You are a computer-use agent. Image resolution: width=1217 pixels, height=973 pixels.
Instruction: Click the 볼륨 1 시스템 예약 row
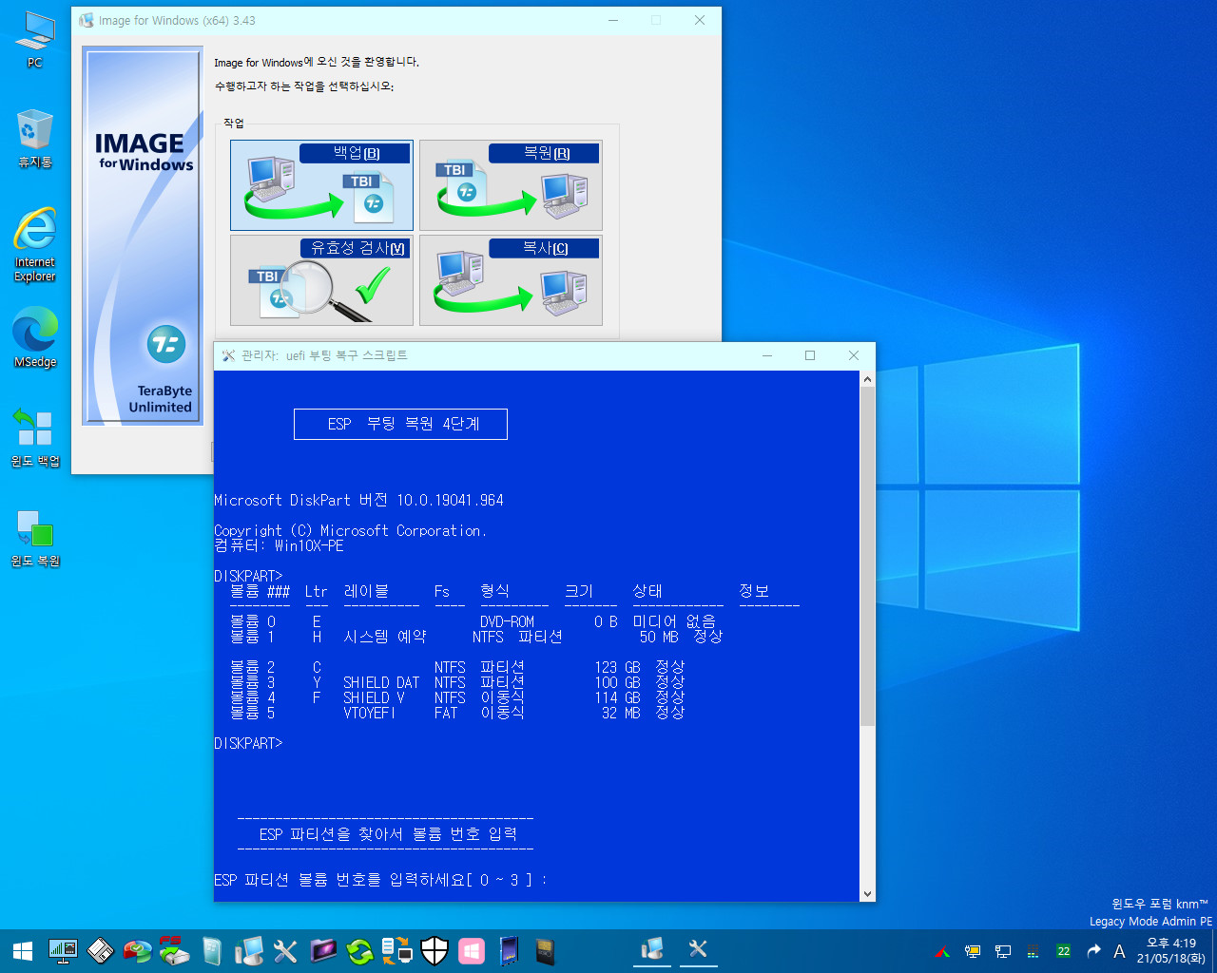coord(475,637)
